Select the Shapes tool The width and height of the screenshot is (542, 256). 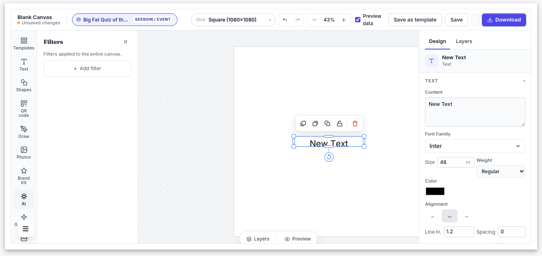pos(24,86)
